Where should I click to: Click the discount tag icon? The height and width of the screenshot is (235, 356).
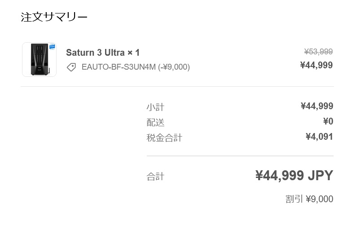[x=71, y=67]
